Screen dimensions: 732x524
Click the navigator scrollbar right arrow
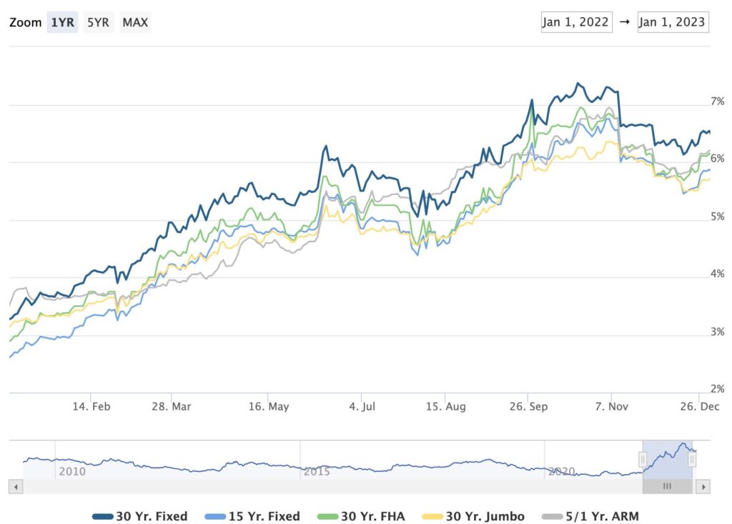tap(703, 487)
